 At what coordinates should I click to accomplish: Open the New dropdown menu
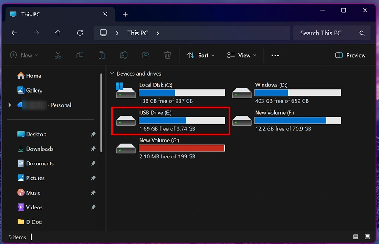coord(24,56)
